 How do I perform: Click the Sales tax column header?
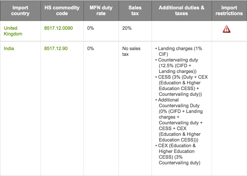click(135, 11)
